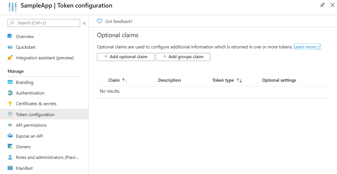Screen dimensions: 337x174
Task: Open the Authentication settings icon
Action: pyautogui.click(x=11, y=93)
